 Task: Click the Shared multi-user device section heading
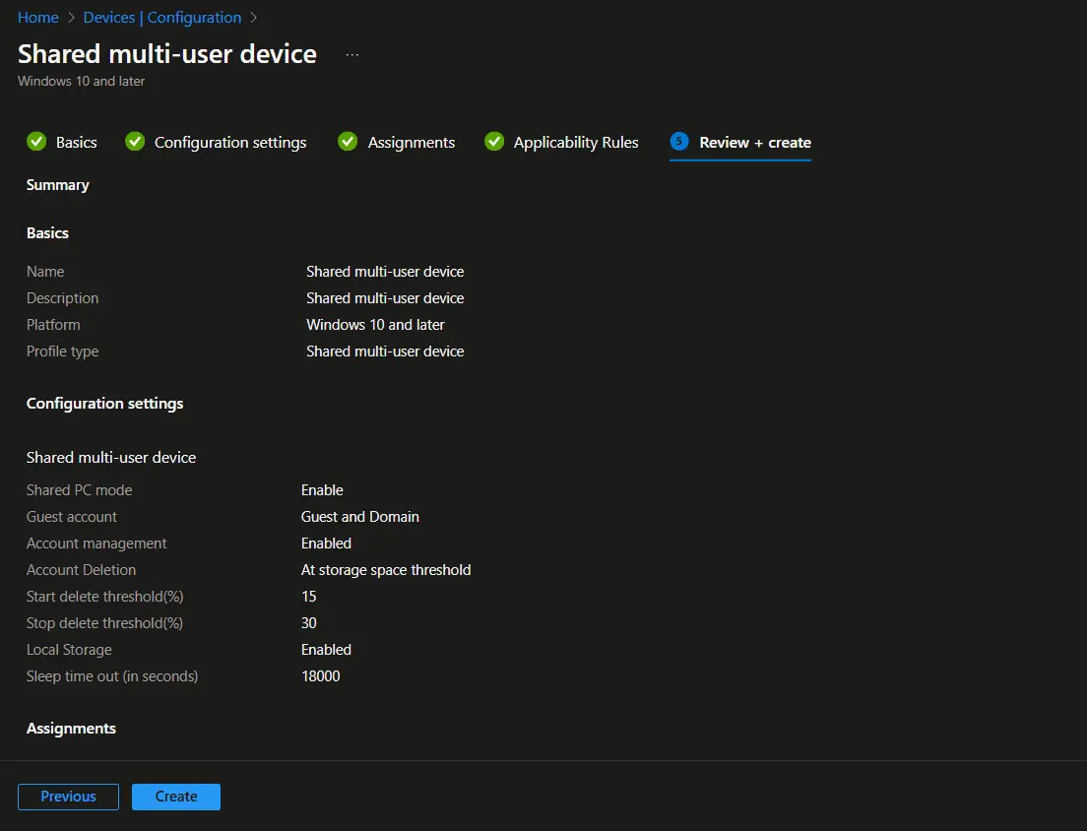[x=111, y=457]
